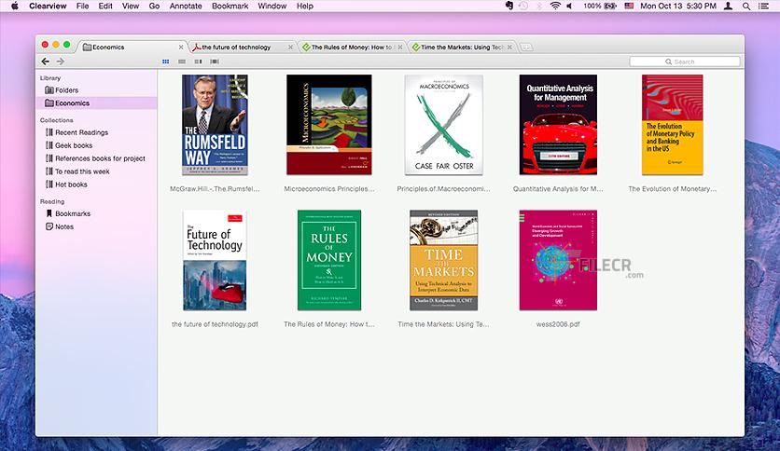780x451 pixels.
Task: Click the library Search field
Action: point(685,61)
